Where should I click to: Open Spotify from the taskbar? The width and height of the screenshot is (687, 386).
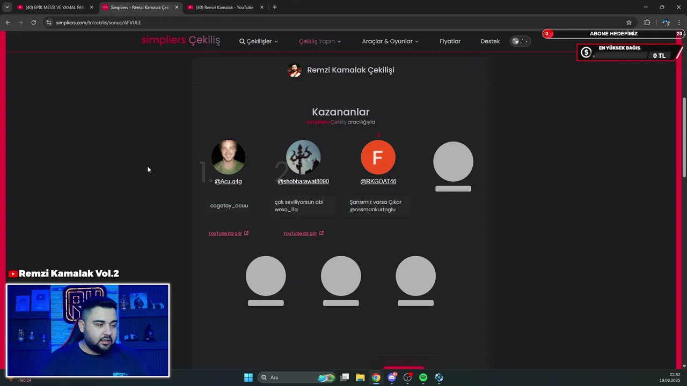pos(423,377)
